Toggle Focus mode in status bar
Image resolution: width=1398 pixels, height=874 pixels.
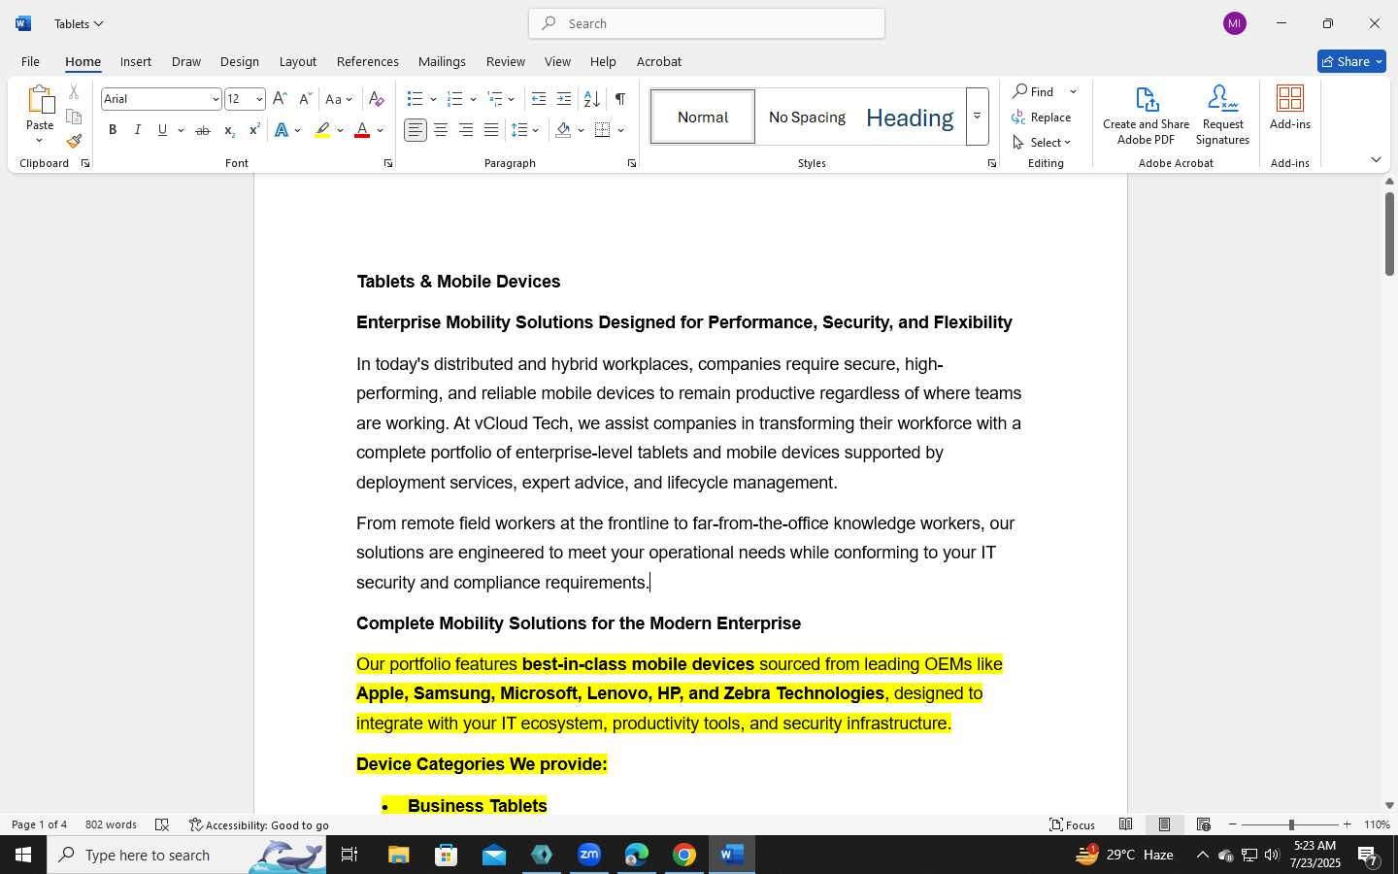[1072, 824]
